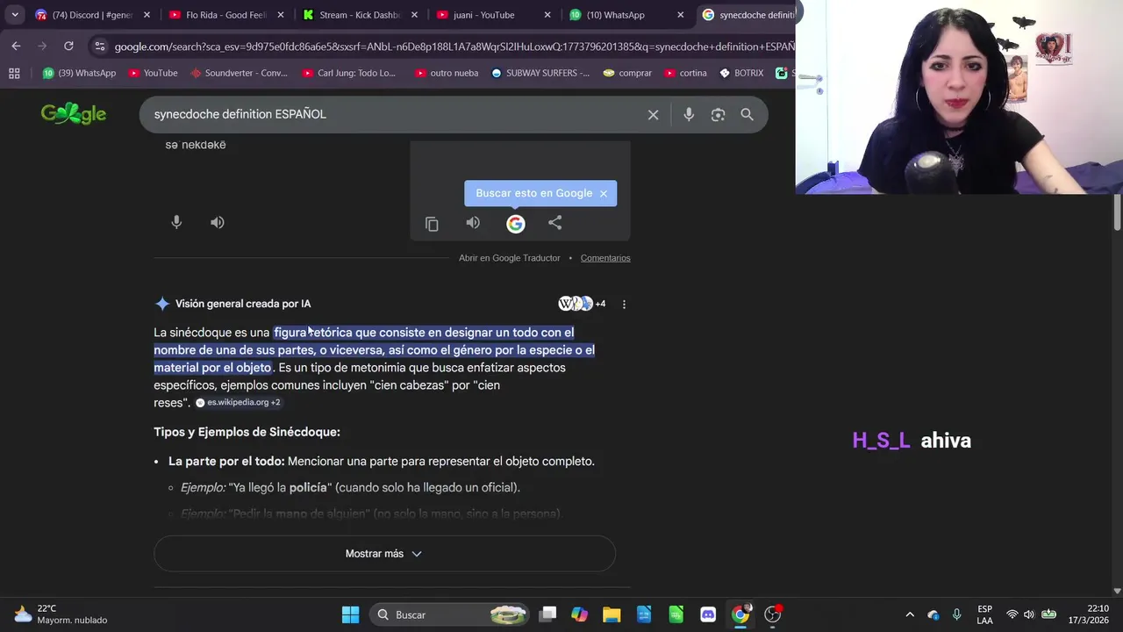Open the SUBWAY SURFERS bookmark
Screen dimensions: 1123x632
540,73
